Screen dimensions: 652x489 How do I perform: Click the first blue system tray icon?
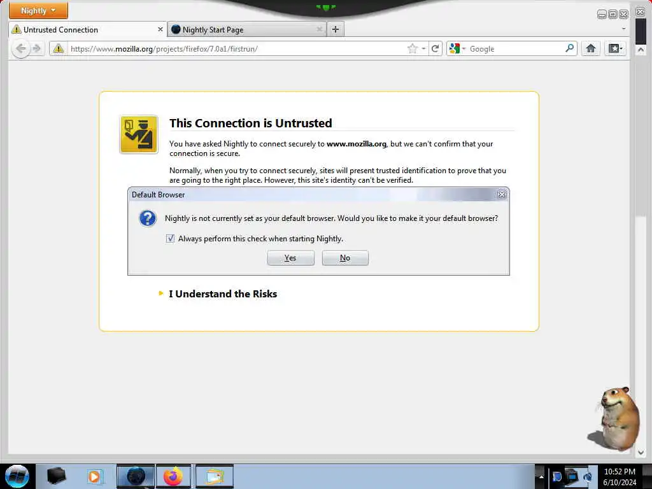click(x=556, y=476)
